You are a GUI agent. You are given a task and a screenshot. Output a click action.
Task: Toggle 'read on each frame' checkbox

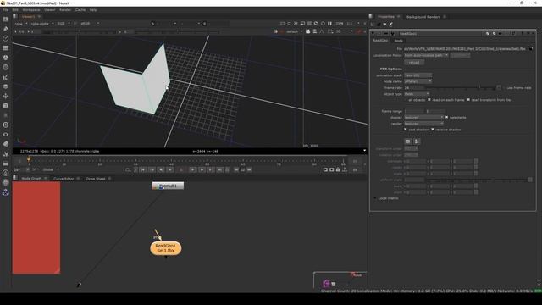429,100
